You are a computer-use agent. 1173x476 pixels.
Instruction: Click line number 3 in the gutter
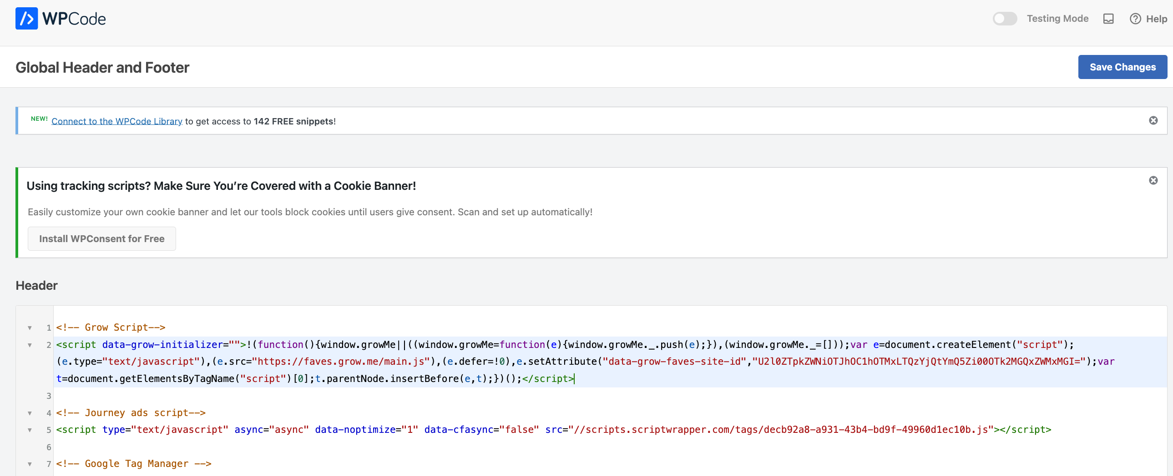click(x=49, y=396)
